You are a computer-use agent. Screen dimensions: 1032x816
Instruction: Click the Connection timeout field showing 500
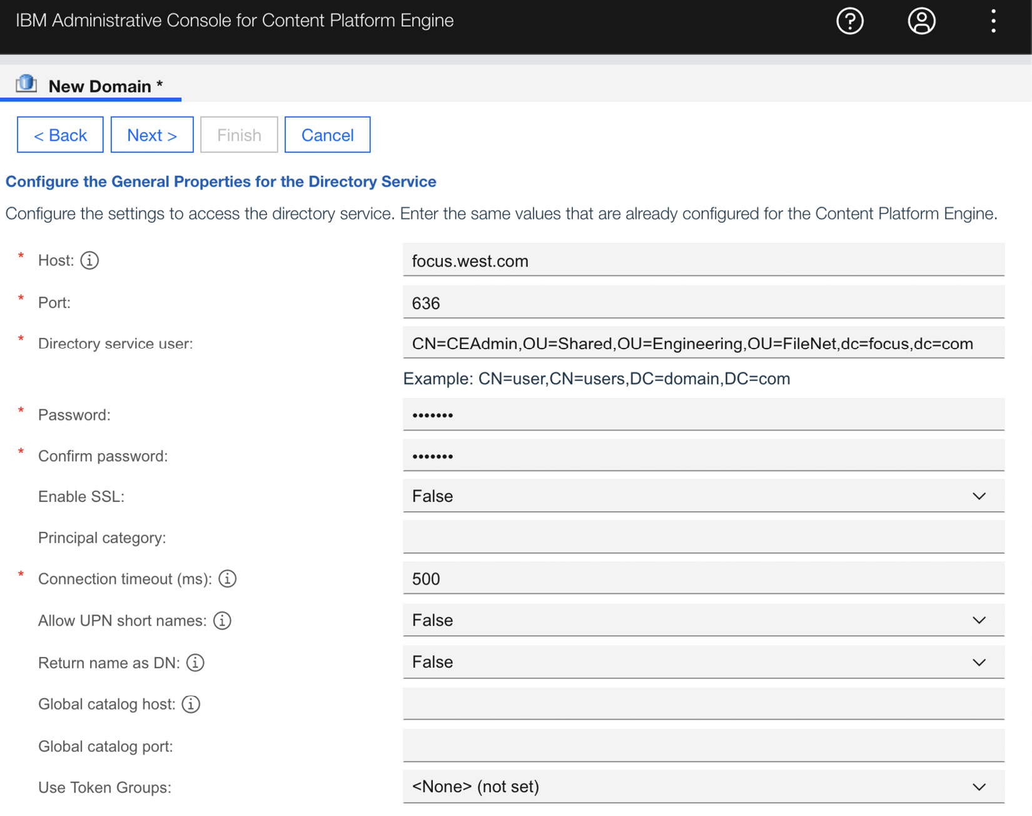click(x=704, y=578)
